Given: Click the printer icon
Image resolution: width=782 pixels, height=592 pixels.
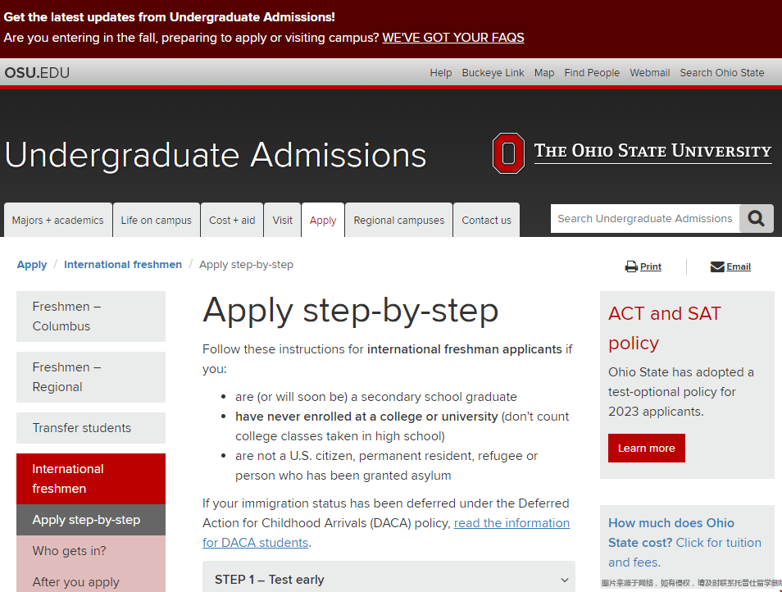Looking at the screenshot, I should [631, 266].
